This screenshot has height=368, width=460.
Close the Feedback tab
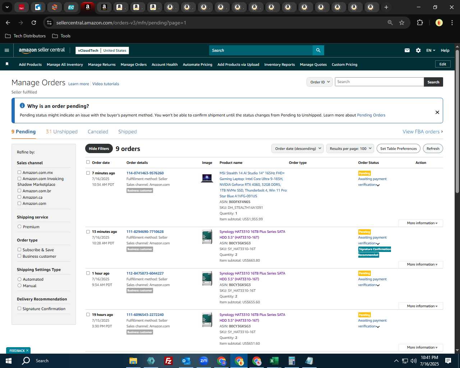pos(27,350)
